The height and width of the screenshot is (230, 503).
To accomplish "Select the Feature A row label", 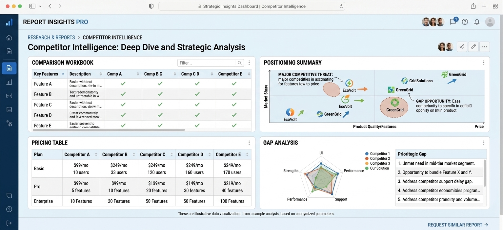I will tap(43, 84).
